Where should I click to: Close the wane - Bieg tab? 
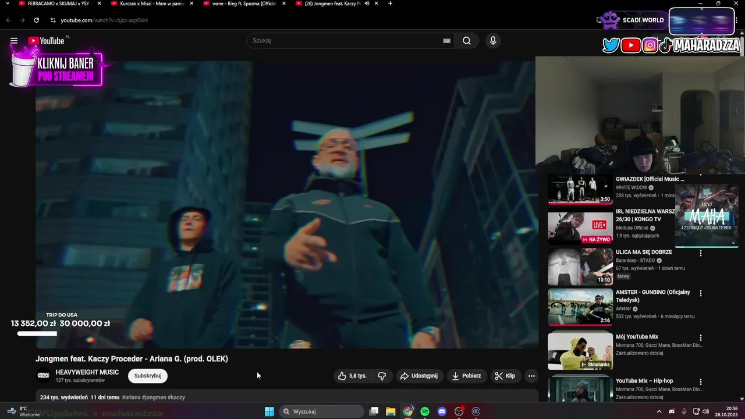point(283,3)
